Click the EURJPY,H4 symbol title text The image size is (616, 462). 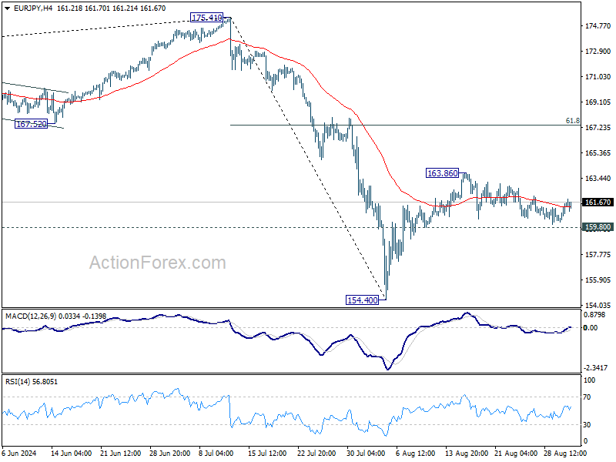tap(33, 8)
